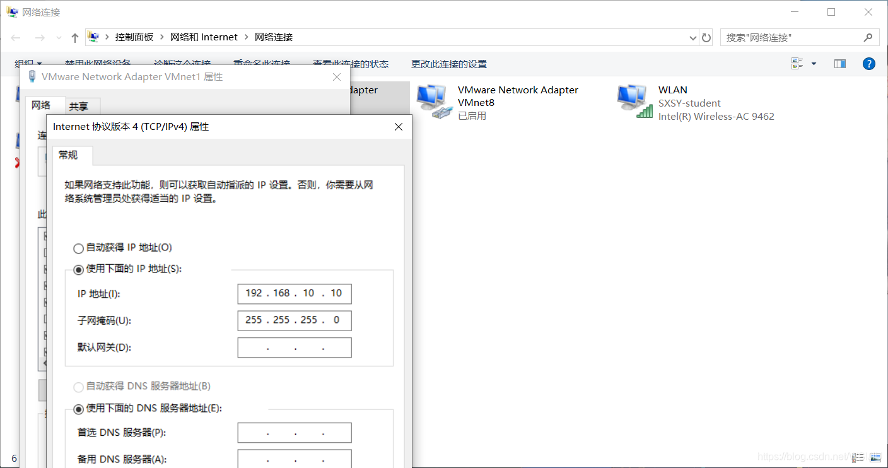The width and height of the screenshot is (888, 468).
Task: Click the 备用 DNS 服务器 input field
Action: pos(295,459)
